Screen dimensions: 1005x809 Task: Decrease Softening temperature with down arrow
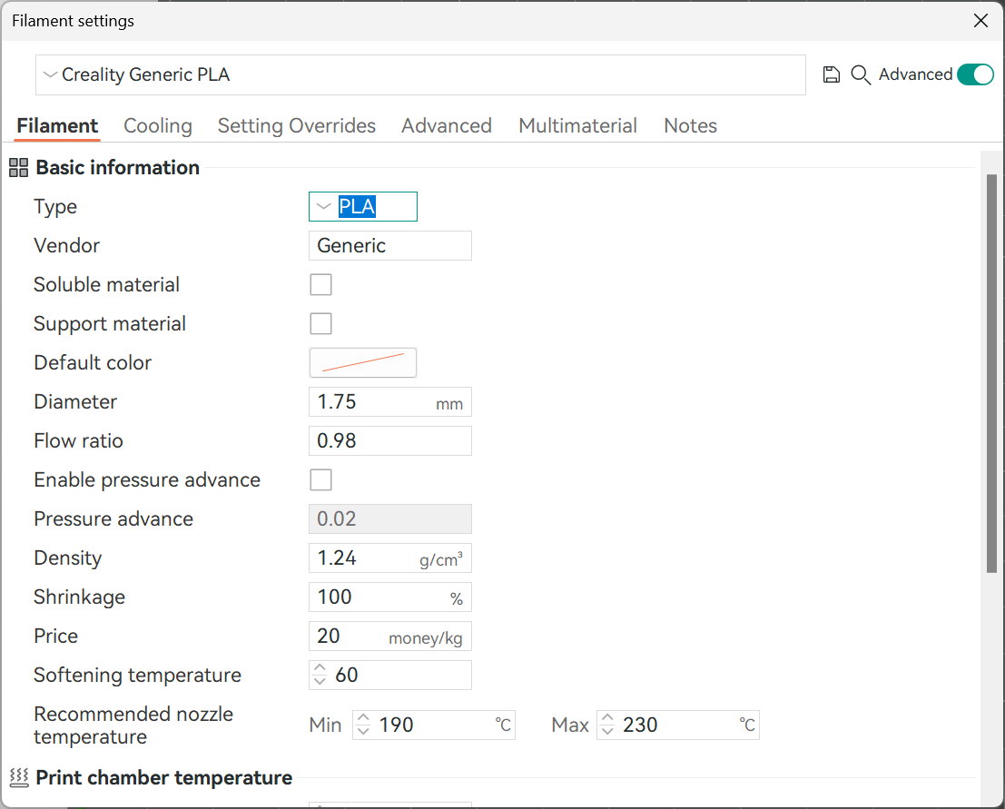coord(320,681)
